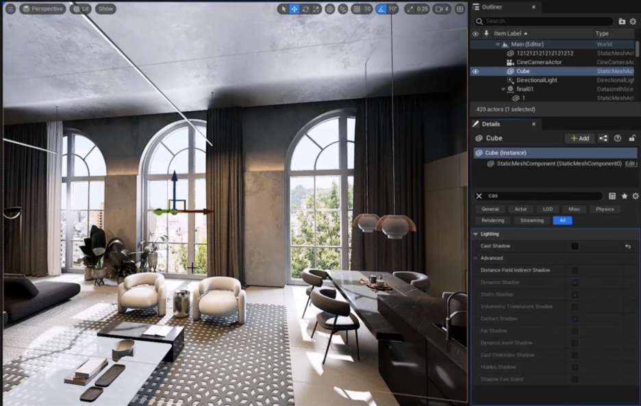This screenshot has width=641, height=406.
Task: Open grid snap size value 10
Action: pyautogui.click(x=368, y=9)
